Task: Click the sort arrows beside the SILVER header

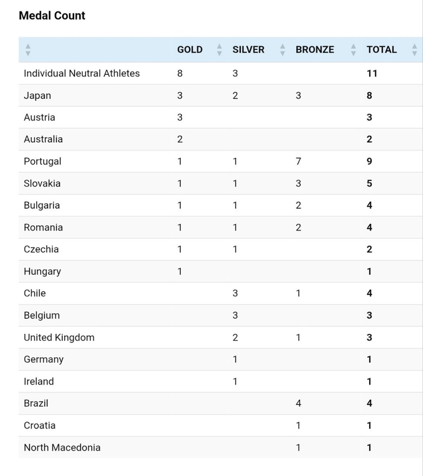Action: coord(282,50)
